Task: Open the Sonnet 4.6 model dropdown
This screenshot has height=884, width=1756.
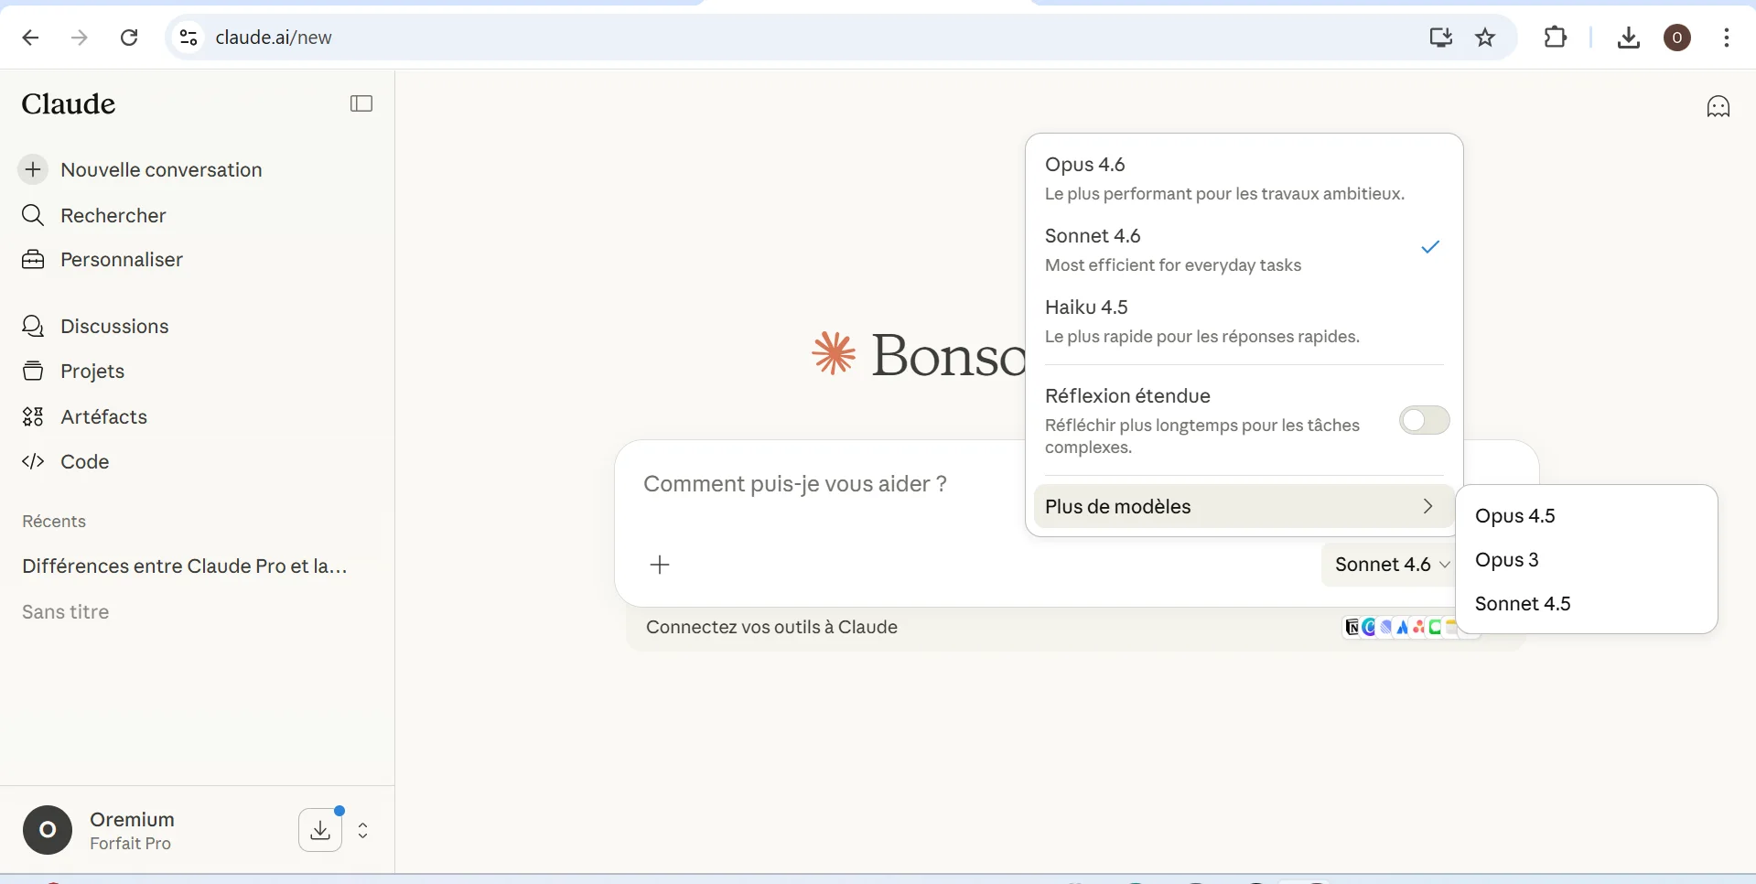Action: 1391,565
